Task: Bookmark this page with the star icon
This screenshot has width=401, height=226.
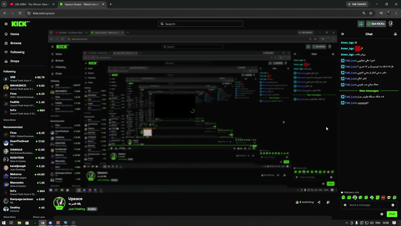Action: (371, 13)
